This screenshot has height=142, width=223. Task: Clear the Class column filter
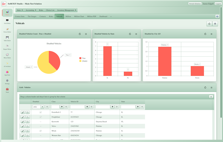66,107
